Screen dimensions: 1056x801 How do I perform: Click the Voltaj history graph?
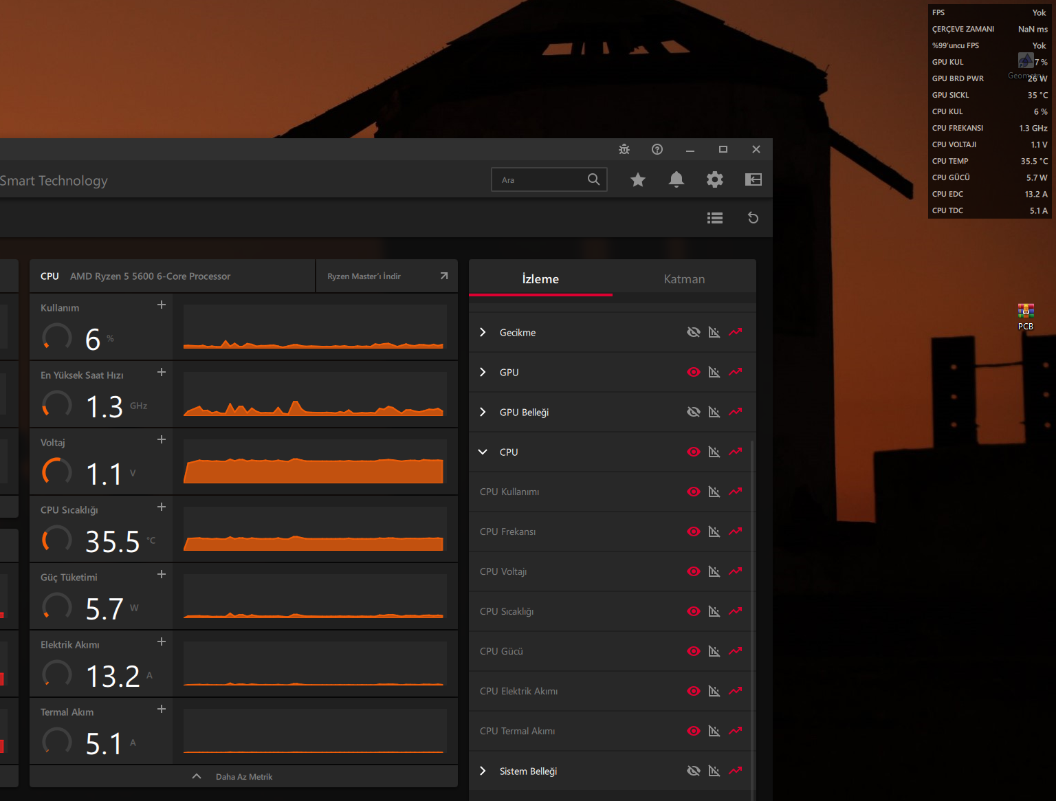point(313,462)
